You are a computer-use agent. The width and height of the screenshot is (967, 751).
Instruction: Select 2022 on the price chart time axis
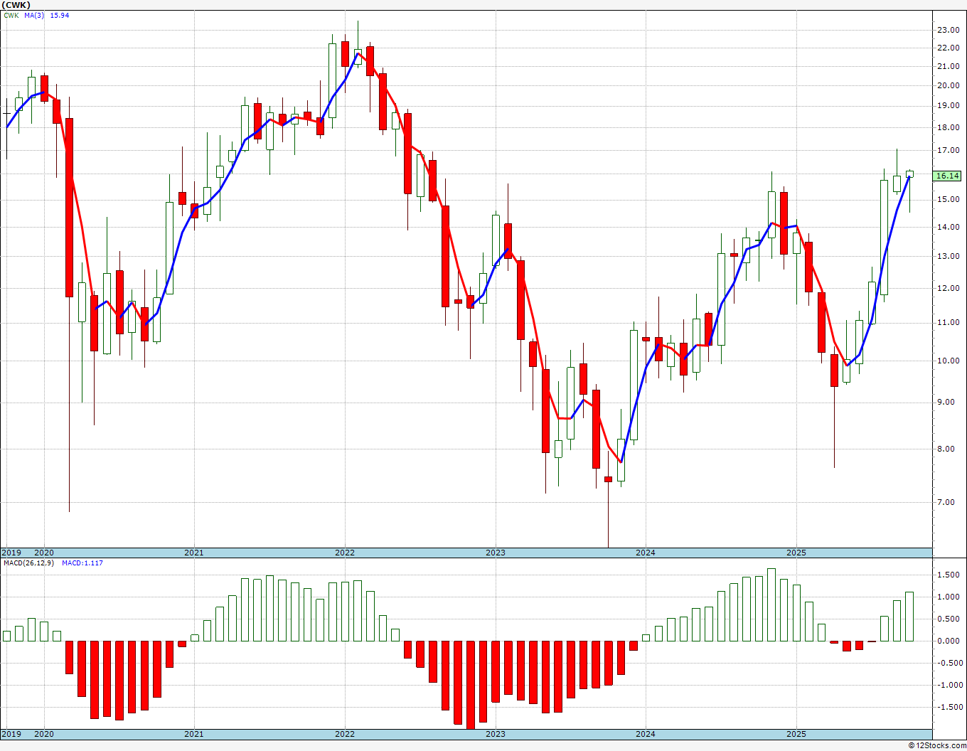click(345, 553)
